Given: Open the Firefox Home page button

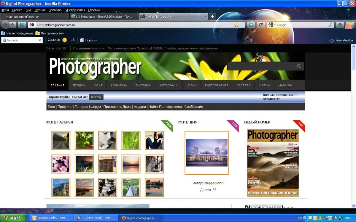Looking at the screenshot, I should [340, 25].
